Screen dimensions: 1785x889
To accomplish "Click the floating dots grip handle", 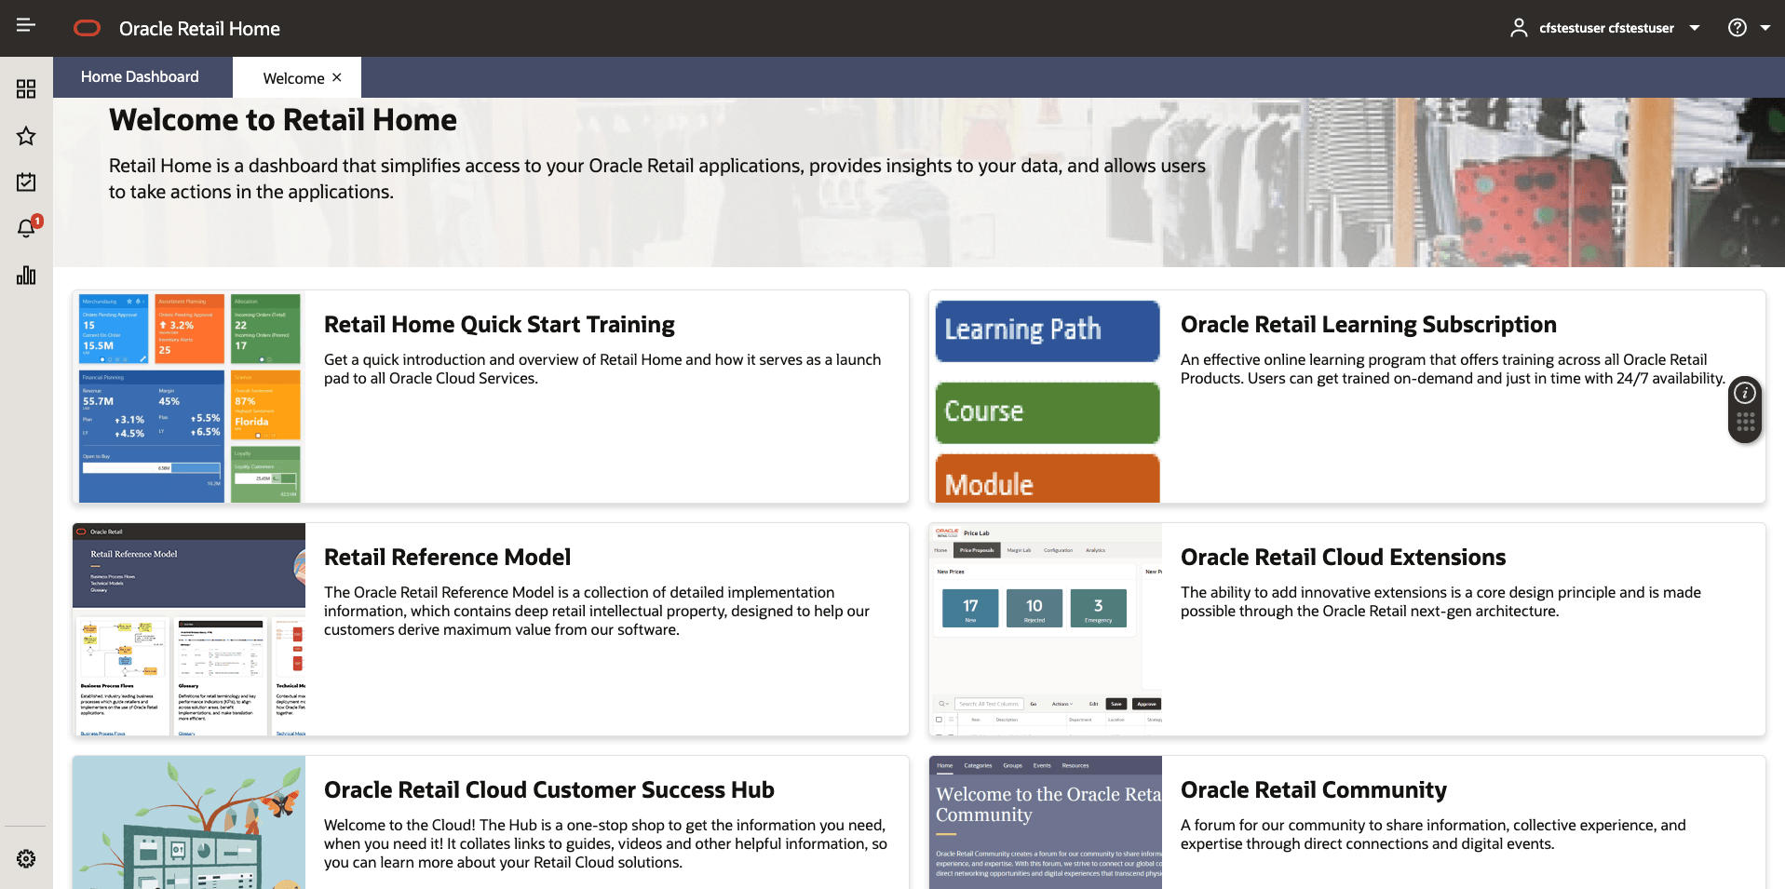I will coord(1745,423).
